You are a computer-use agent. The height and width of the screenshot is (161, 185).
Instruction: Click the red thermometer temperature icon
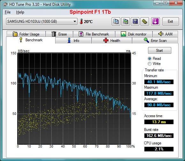point(81,21)
